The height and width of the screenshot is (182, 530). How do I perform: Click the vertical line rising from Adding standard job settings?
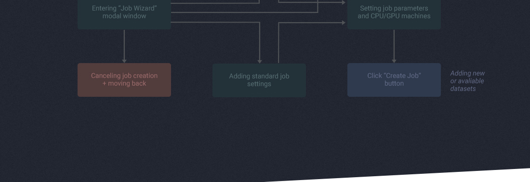tap(278, 43)
